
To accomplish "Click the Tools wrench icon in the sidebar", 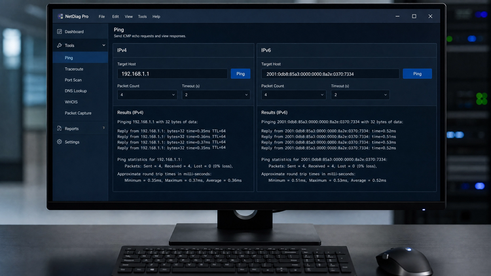I will [60, 45].
